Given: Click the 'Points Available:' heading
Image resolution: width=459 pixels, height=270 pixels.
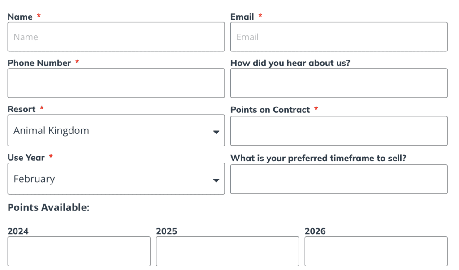Looking at the screenshot, I should [48, 207].
